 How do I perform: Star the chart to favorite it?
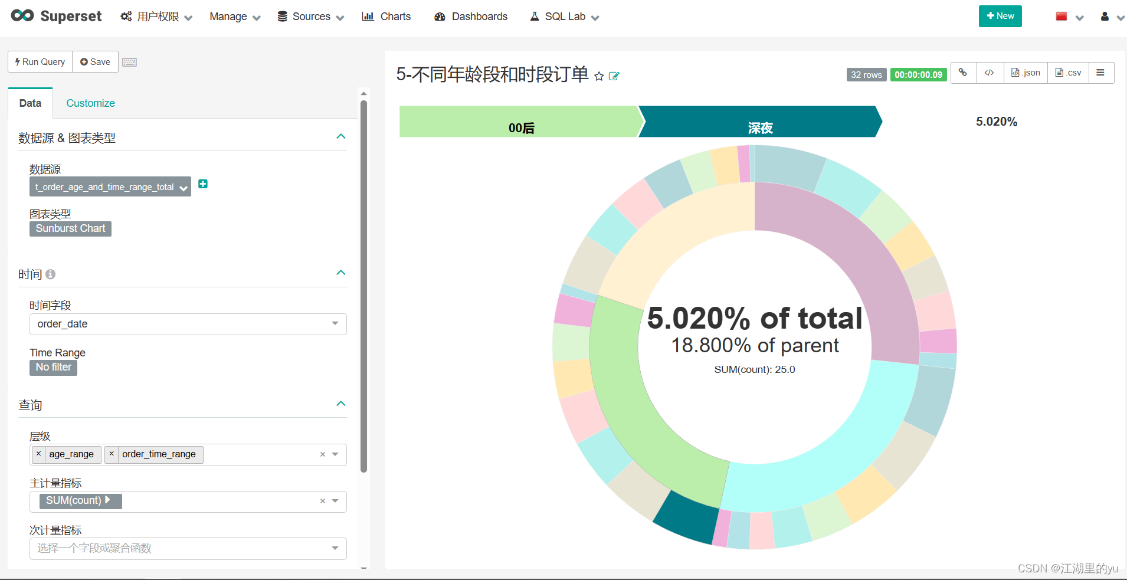coord(599,76)
